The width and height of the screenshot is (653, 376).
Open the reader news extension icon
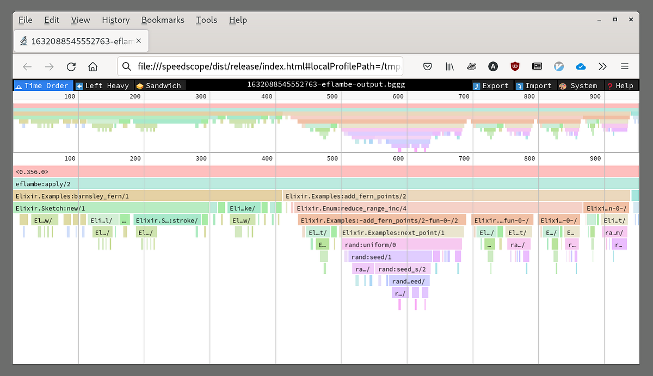pos(537,66)
